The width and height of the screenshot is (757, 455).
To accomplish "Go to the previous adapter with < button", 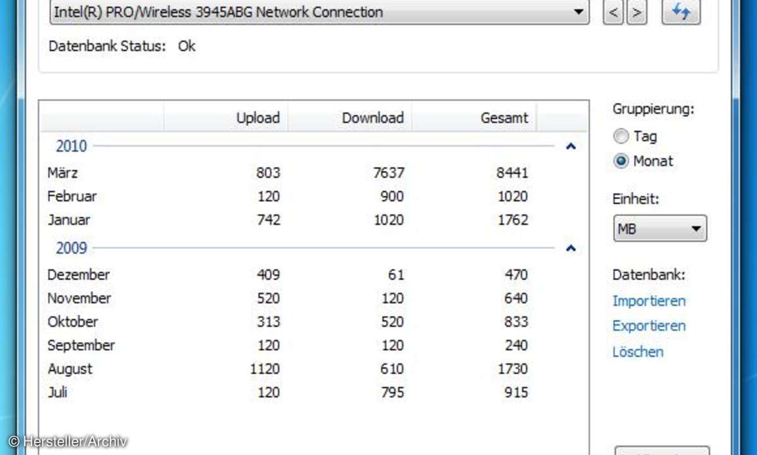I will pyautogui.click(x=613, y=12).
